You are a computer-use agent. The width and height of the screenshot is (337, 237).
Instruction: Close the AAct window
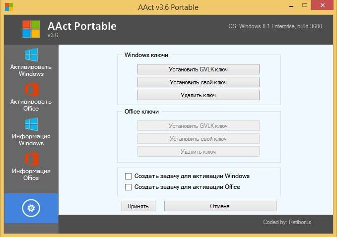(323, 5)
